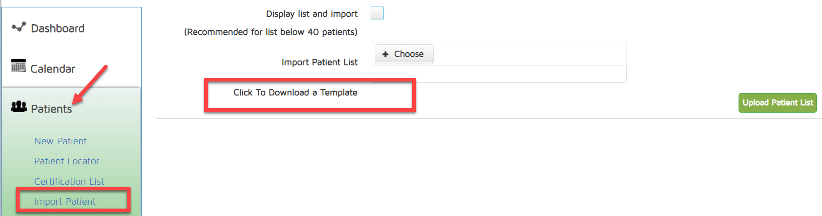
Task: Click the "Recommended for list below 40 patients" note
Action: coord(270,32)
